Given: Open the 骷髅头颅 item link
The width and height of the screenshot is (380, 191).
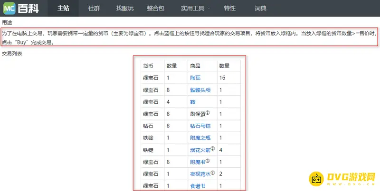Looking at the screenshot, I should tap(200, 90).
